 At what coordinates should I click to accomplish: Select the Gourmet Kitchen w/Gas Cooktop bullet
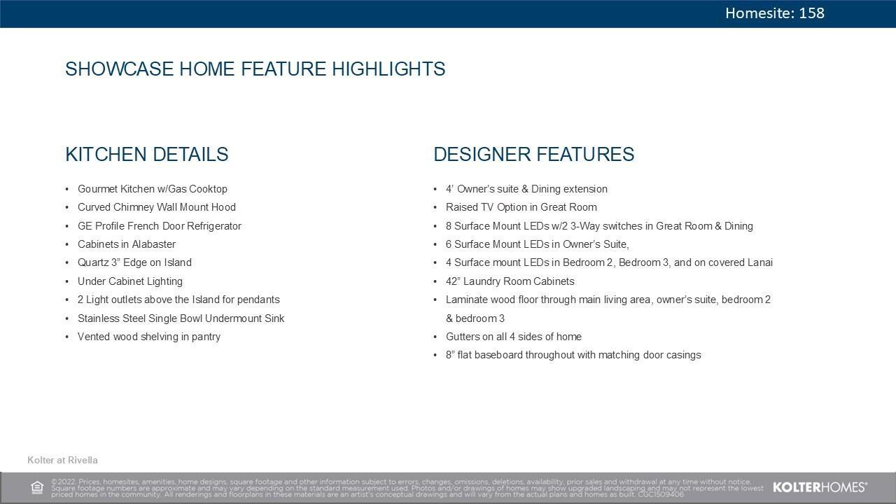[x=152, y=189]
